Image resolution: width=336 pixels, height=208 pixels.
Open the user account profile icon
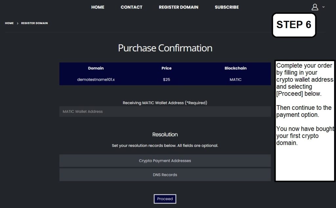click(315, 7)
